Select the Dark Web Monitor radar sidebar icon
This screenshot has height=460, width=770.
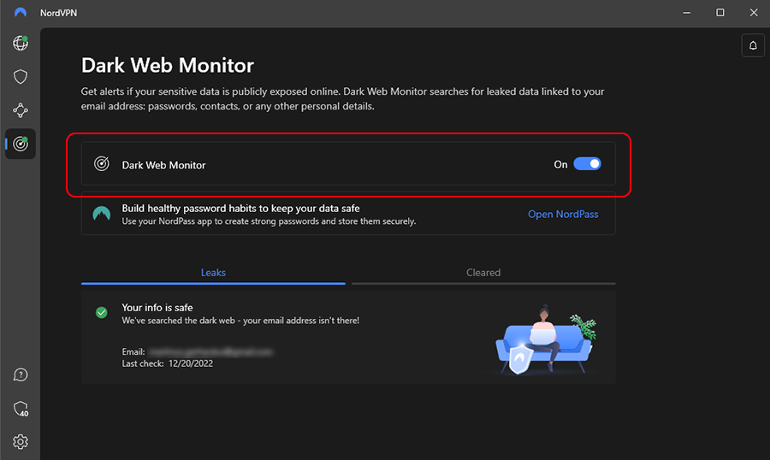pos(21,144)
